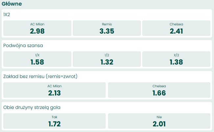The height and width of the screenshot is (132, 214).
Task: Select 1/2 double chance at 1.32
Action: coord(107,59)
